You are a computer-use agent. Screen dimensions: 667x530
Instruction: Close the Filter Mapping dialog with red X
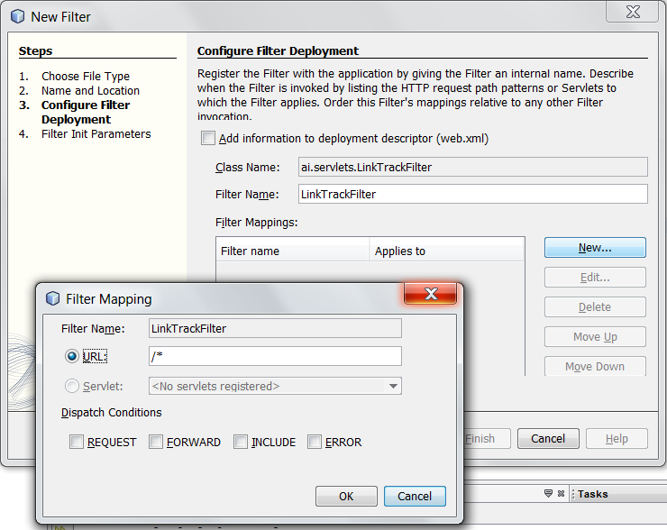coord(431,294)
